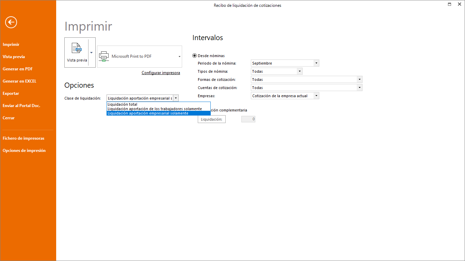Click the Clase de liquidación label
The height and width of the screenshot is (261, 465).
pyautogui.click(x=83, y=98)
